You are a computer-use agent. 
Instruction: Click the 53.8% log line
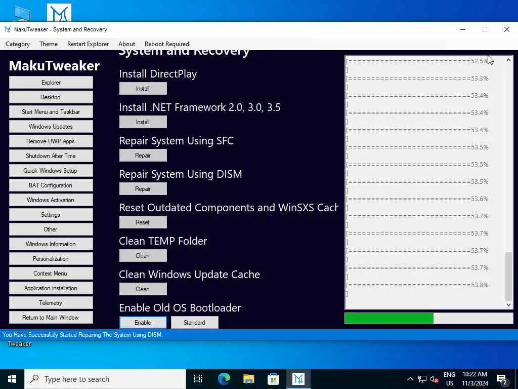coord(417,285)
